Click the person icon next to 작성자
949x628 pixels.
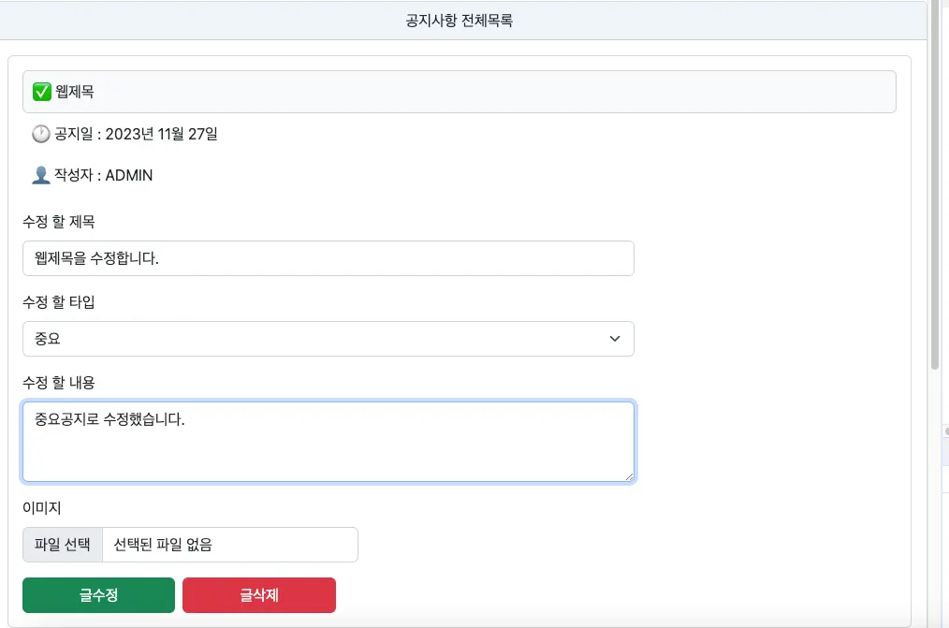tap(41, 175)
